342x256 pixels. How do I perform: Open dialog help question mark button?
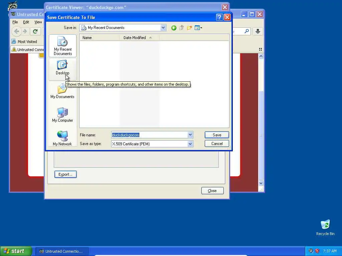pyautogui.click(x=219, y=17)
